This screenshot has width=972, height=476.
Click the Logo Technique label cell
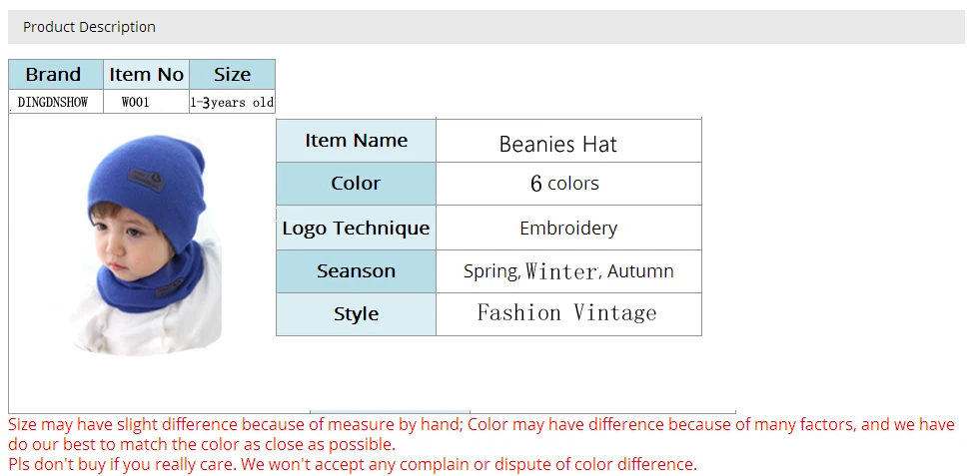(x=357, y=228)
